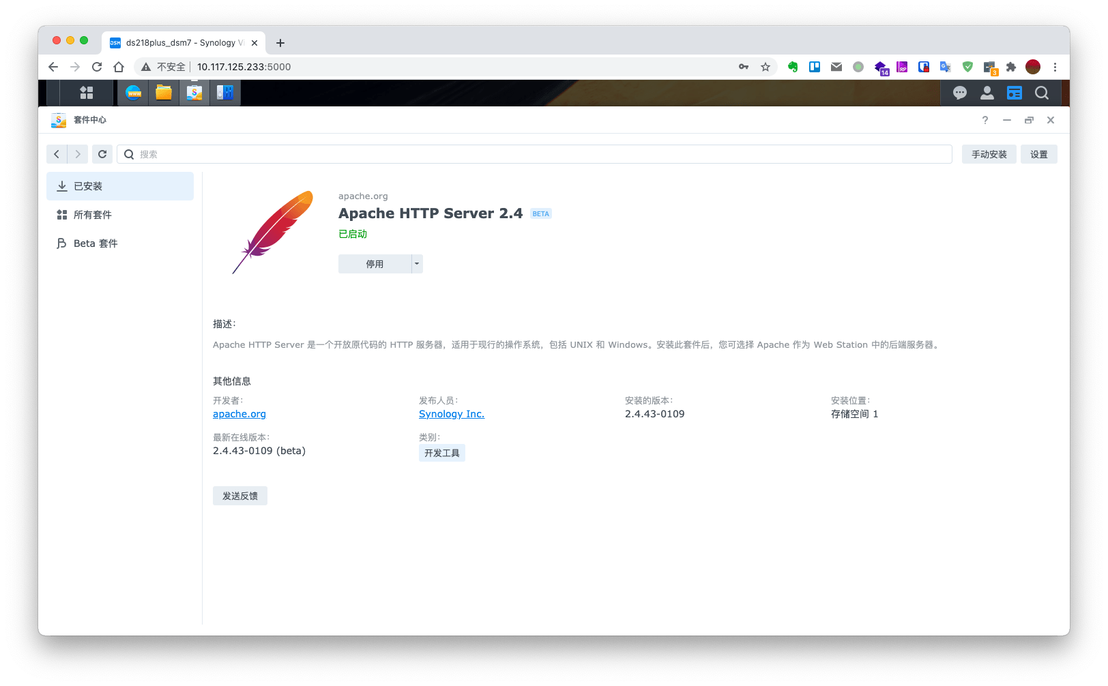Open File Station folder icon in taskbar
1108x686 pixels.
[x=164, y=93]
